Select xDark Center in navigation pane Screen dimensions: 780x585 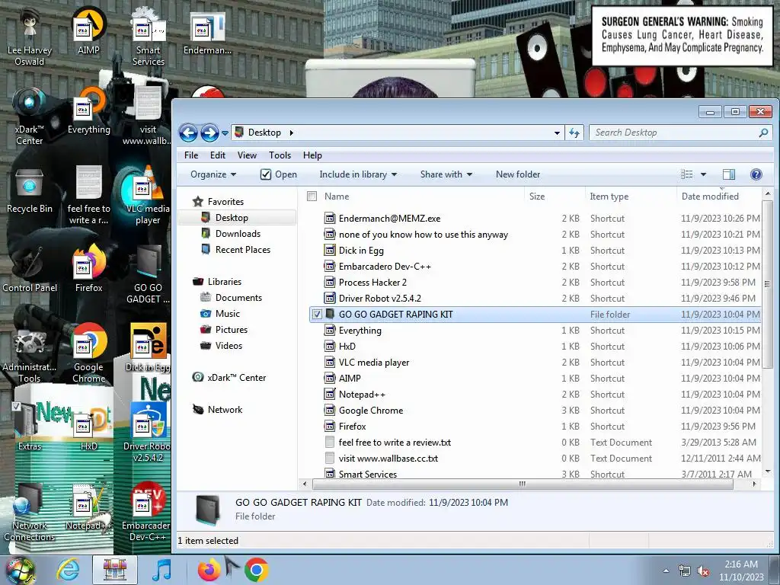tap(229, 378)
